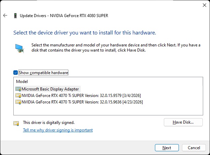Proceed with the Next button
The image size is (210, 155).
pos(167,147)
